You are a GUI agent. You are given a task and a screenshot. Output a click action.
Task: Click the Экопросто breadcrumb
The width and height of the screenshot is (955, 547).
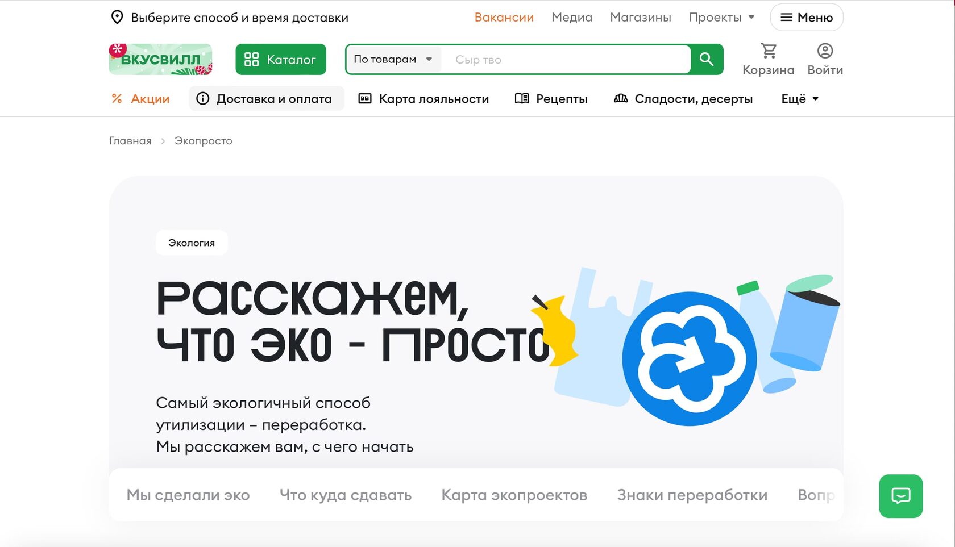pos(203,141)
